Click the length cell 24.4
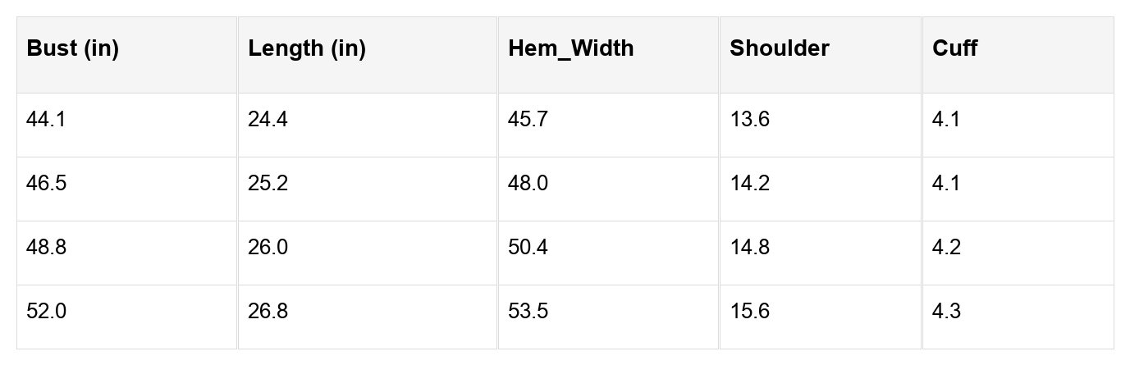The width and height of the screenshot is (1130, 365). click(x=268, y=120)
